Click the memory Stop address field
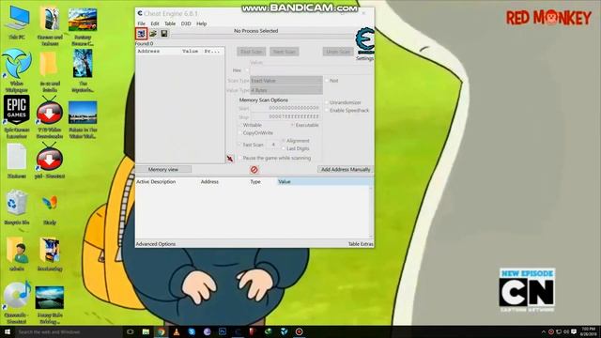This screenshot has height=338, width=601. coord(285,116)
